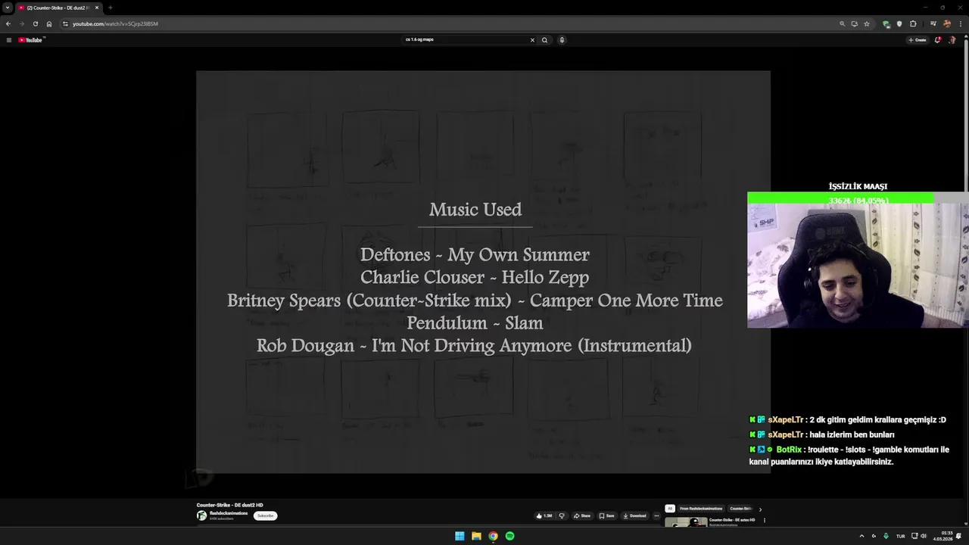Go to the YouTube home logo
Image resolution: width=969 pixels, height=545 pixels.
(30, 40)
